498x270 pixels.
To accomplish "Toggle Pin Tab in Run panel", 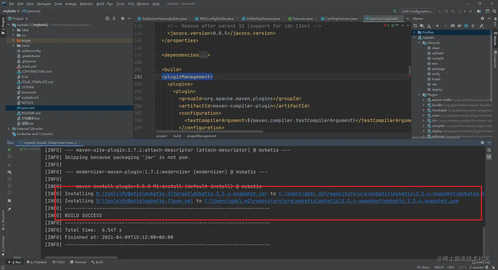I will 9,209.
